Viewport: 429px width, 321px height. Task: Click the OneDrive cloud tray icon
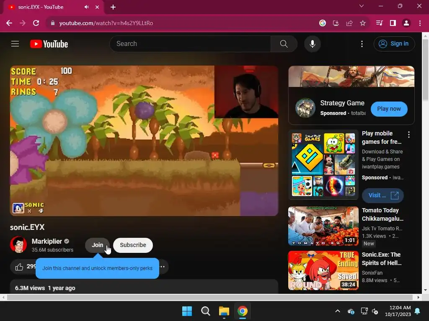click(x=351, y=311)
